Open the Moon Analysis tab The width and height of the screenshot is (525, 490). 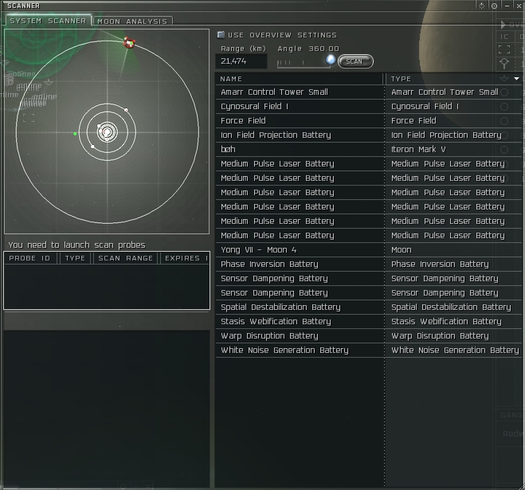tap(132, 21)
